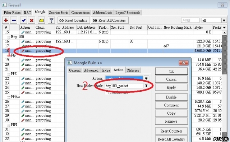Sort by New Routing Mark column header
The width and height of the screenshot is (230, 142).
178,27
